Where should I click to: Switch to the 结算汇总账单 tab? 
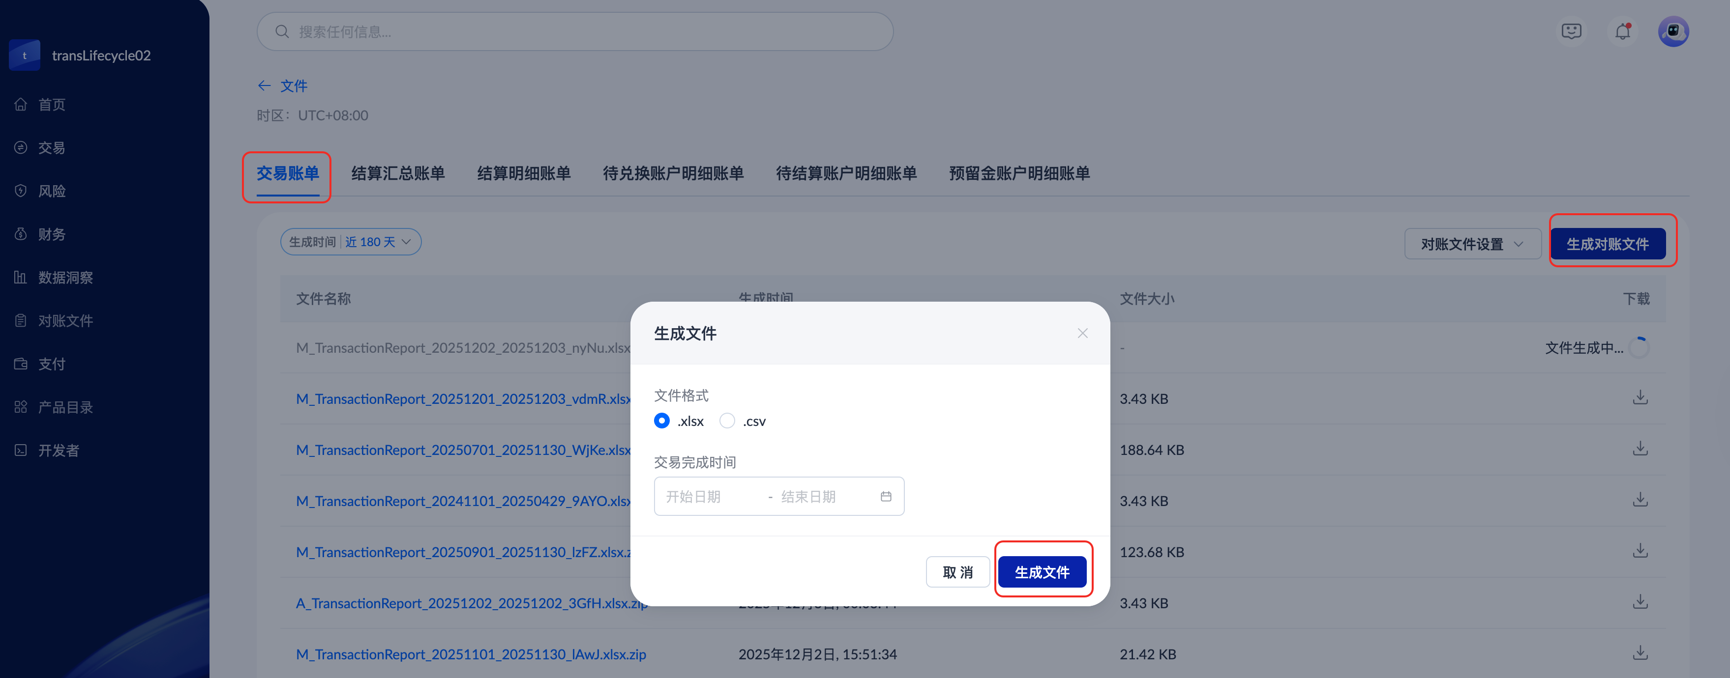click(x=397, y=174)
